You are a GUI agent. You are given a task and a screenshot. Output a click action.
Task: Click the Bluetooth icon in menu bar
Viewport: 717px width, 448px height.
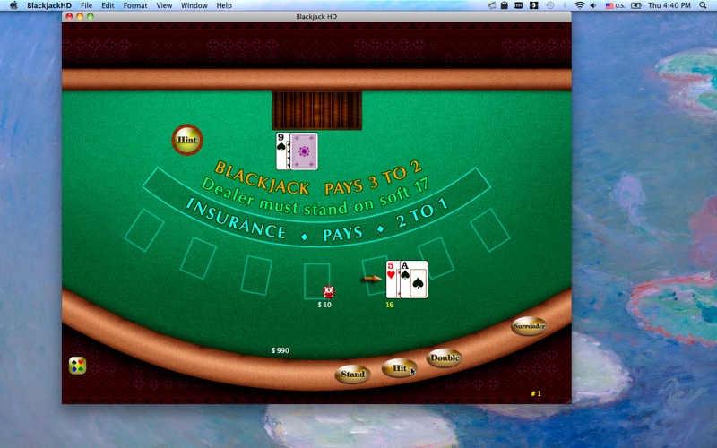click(x=565, y=5)
